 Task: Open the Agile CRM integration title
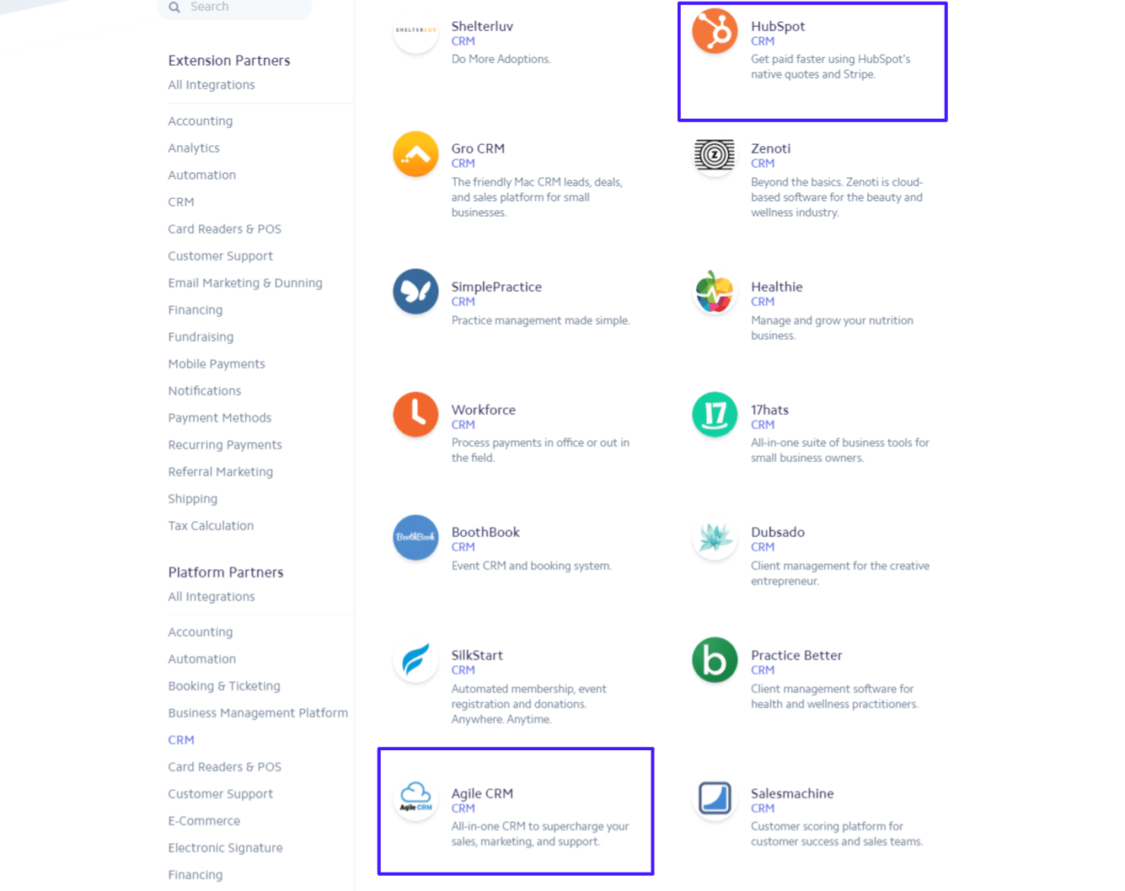482,793
